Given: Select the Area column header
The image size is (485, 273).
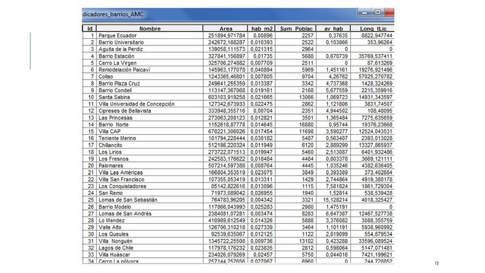Looking at the screenshot, I should [226, 29].
